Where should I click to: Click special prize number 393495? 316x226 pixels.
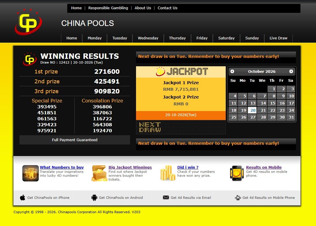click(47, 107)
